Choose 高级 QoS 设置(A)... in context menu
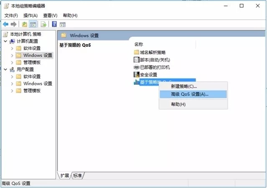The height and width of the screenshot is (188, 267). (x=189, y=94)
